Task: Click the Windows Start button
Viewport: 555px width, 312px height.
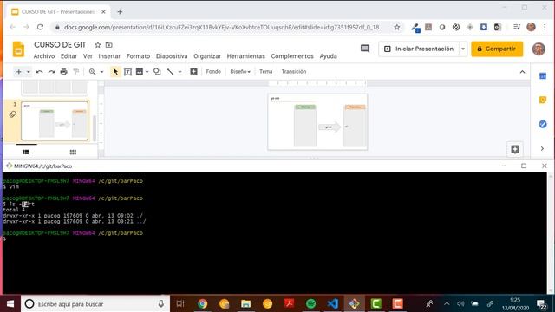Action: (10, 303)
